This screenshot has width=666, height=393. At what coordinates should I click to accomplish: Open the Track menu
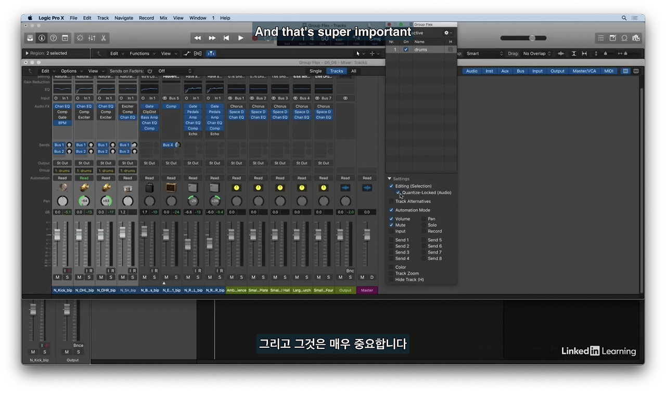[103, 18]
